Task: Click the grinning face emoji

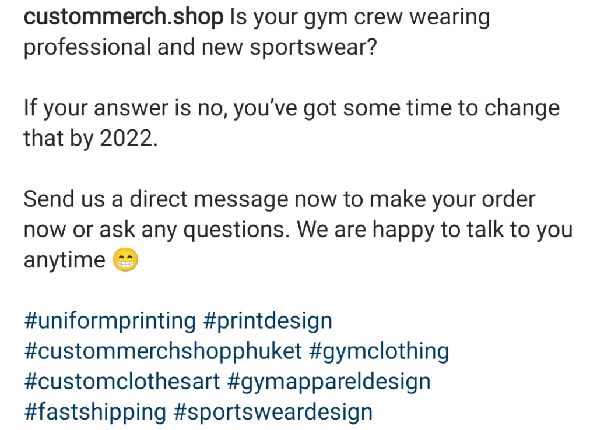Action: coord(124,260)
